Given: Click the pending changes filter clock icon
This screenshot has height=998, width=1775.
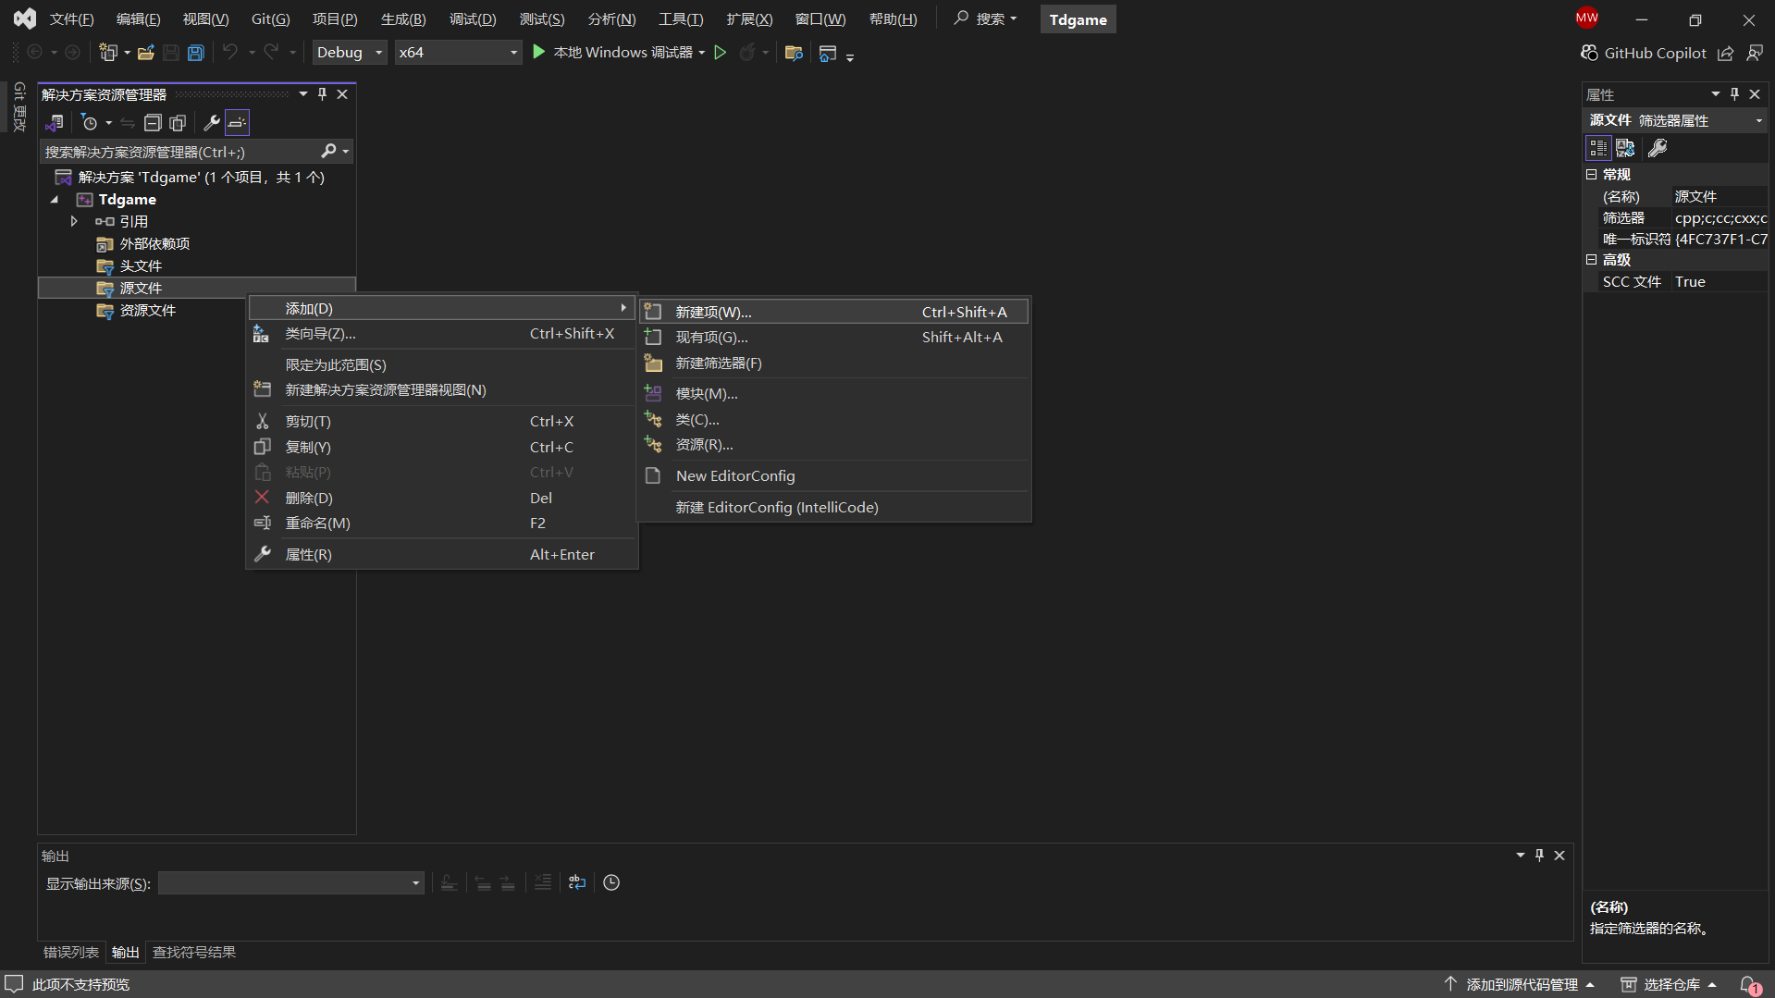Looking at the screenshot, I should pos(90,122).
